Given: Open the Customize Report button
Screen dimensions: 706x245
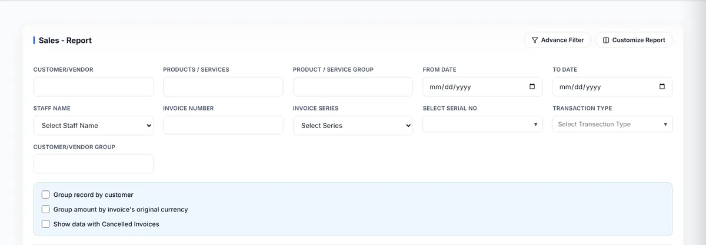Looking at the screenshot, I should click(x=634, y=40).
